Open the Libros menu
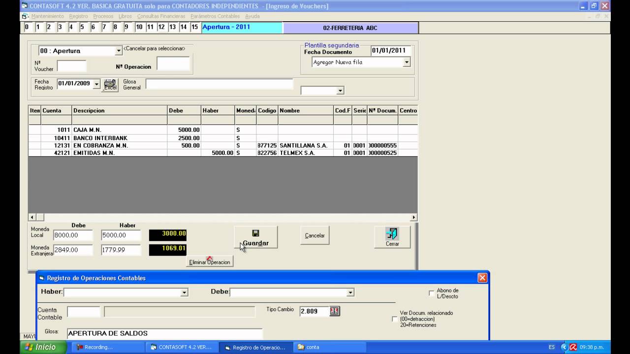The width and height of the screenshot is (630, 354). click(125, 16)
